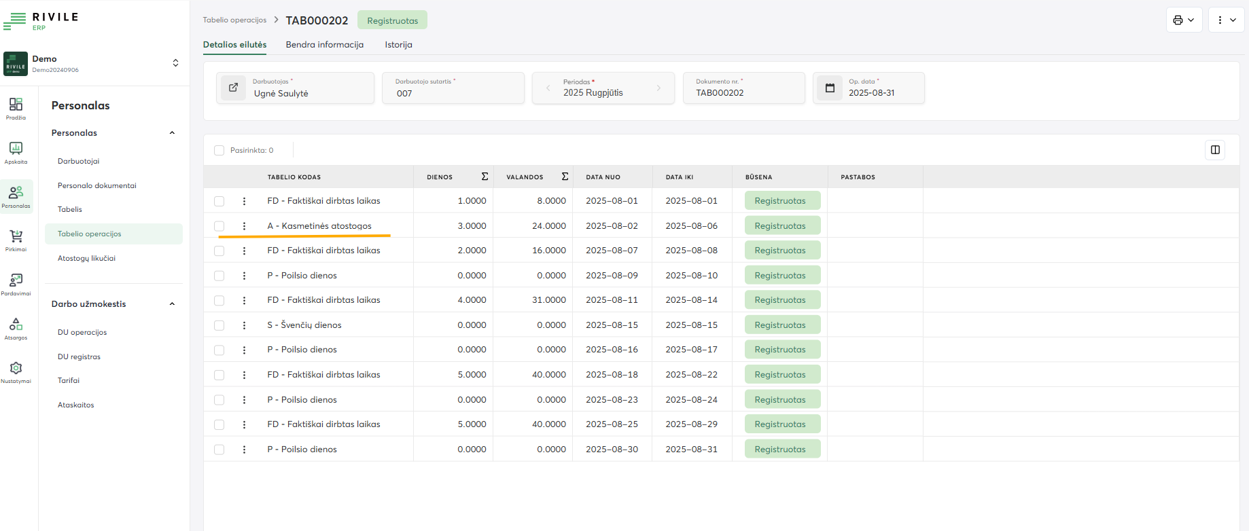
Task: Switch to the Bendra informacija tab
Action: tap(324, 45)
